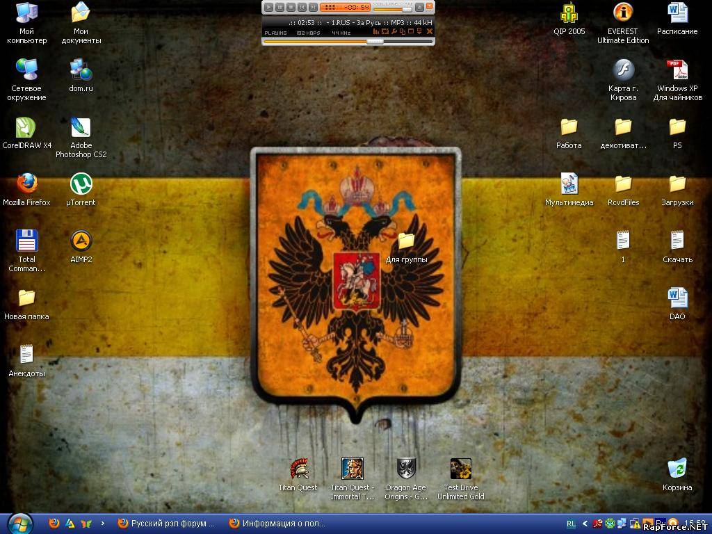Open the equalizer bars icon in AIMP
712x534 pixels.
(376, 31)
